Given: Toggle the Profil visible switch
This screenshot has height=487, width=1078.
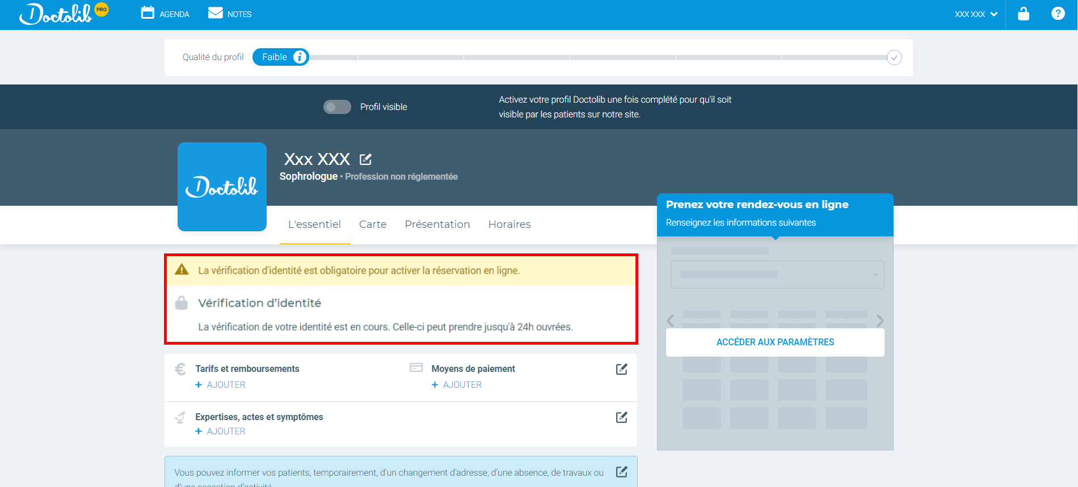Looking at the screenshot, I should [337, 107].
